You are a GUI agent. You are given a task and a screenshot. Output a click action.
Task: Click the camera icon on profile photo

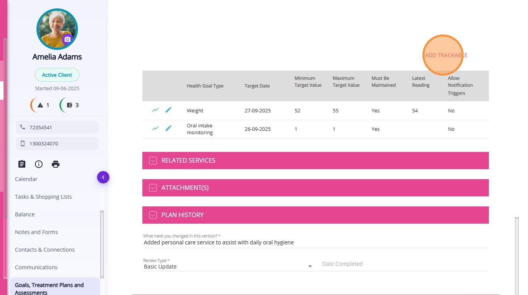[68, 39]
